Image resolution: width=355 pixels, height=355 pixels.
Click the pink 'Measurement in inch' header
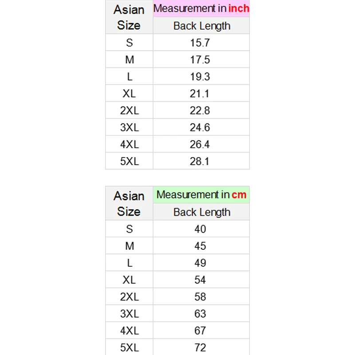[201, 8]
